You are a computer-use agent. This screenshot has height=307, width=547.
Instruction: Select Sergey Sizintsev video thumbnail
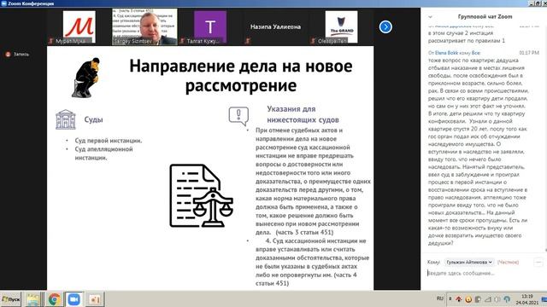coord(144,26)
